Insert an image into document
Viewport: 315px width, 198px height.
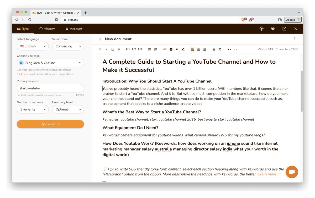click(171, 49)
